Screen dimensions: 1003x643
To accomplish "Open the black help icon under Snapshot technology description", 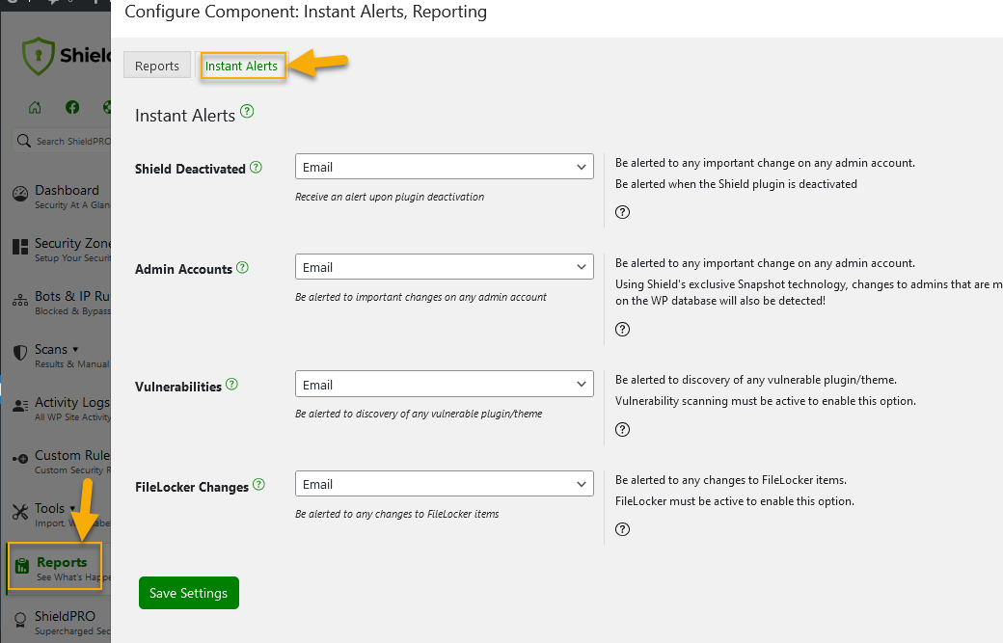I will 622,329.
